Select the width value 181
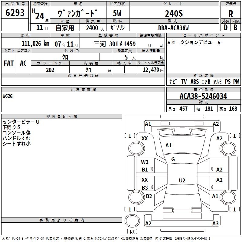 click(x=209, y=109)
